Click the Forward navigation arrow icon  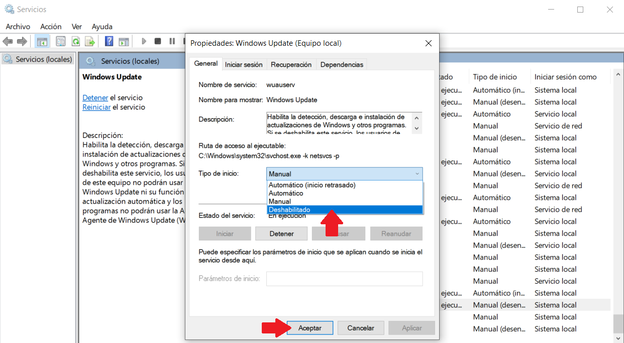tap(22, 41)
